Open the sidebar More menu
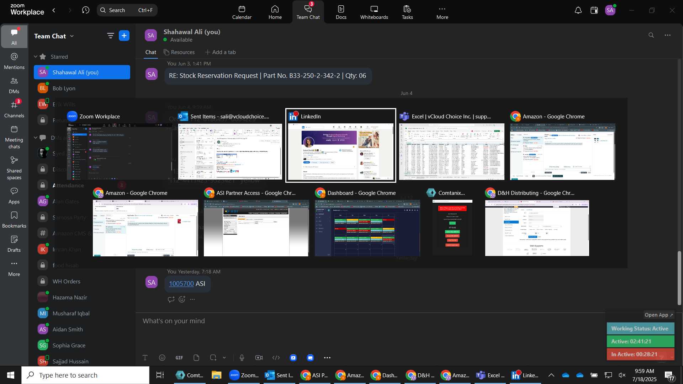 [14, 268]
